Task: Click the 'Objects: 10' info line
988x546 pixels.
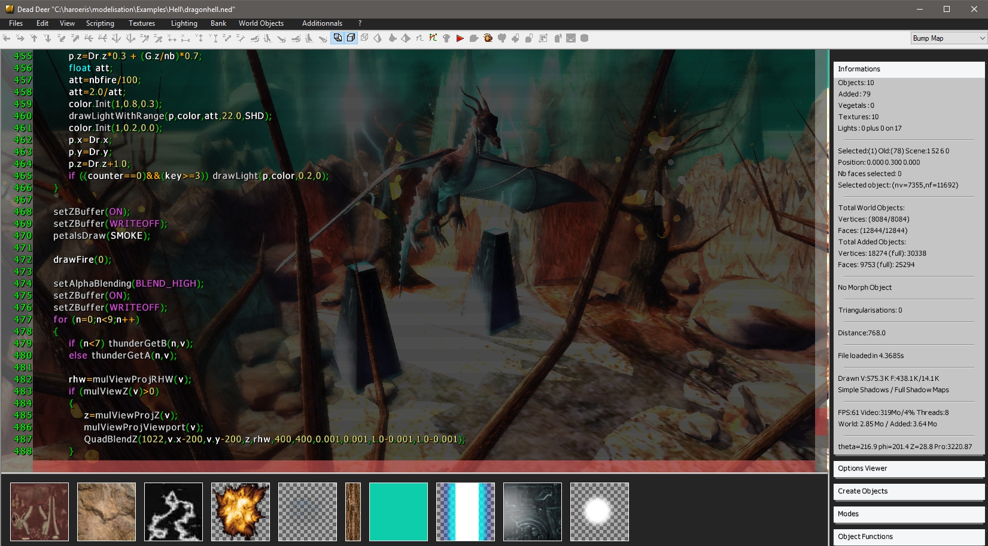Action: coord(856,83)
